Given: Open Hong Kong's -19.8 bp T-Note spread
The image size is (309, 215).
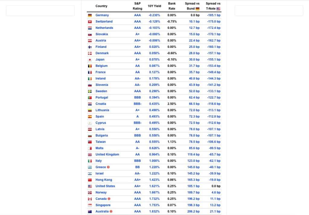Looking at the screenshot, I should tap(215, 180).
